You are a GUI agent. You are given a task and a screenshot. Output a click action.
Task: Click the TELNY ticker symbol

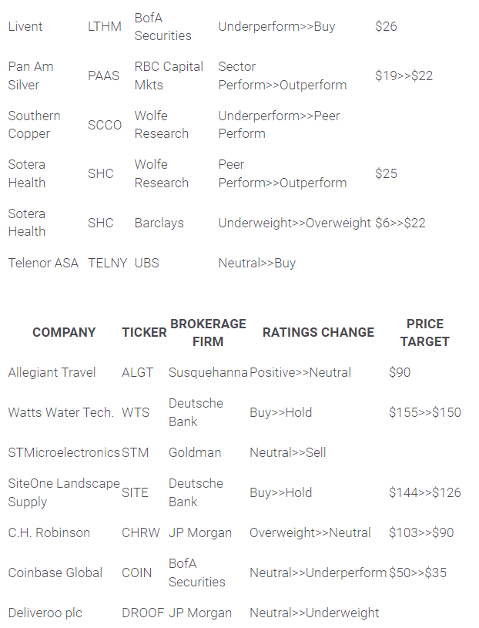(x=108, y=263)
